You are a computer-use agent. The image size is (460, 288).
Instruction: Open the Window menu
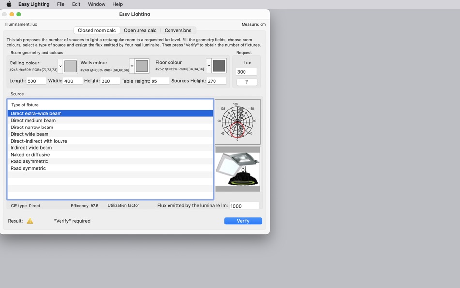pyautogui.click(x=96, y=4)
